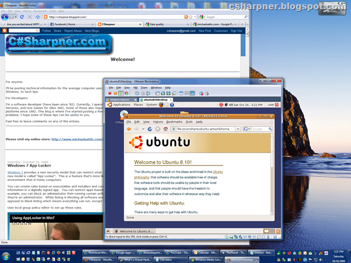
Task: Click the VMware Power On green play icon
Action: tap(121, 94)
